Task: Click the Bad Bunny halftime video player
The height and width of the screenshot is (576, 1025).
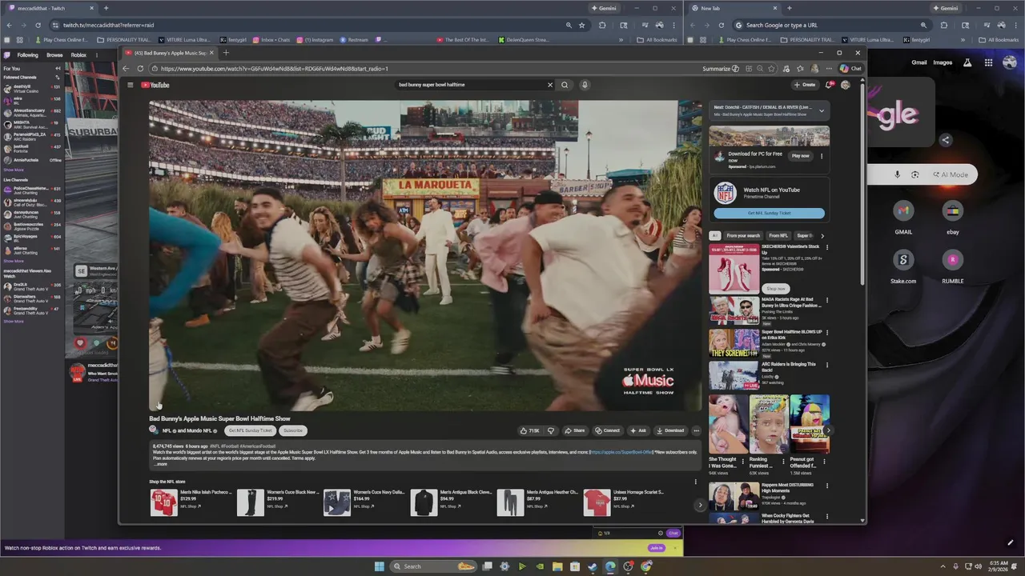Action: click(x=425, y=256)
